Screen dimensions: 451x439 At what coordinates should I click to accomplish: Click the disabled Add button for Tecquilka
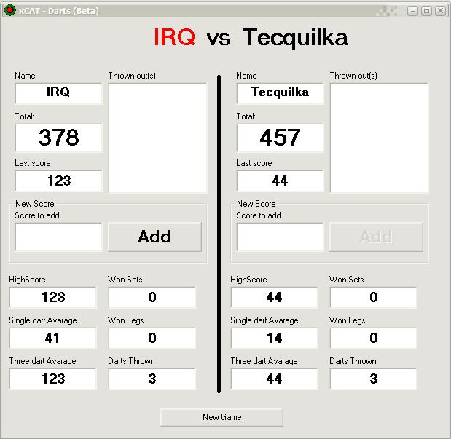[376, 237]
